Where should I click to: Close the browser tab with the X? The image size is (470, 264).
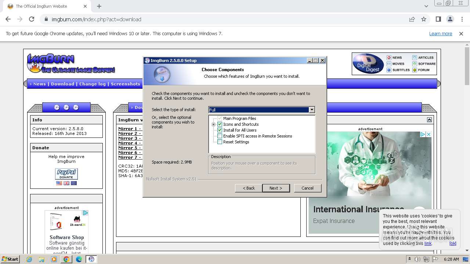(x=85, y=6)
